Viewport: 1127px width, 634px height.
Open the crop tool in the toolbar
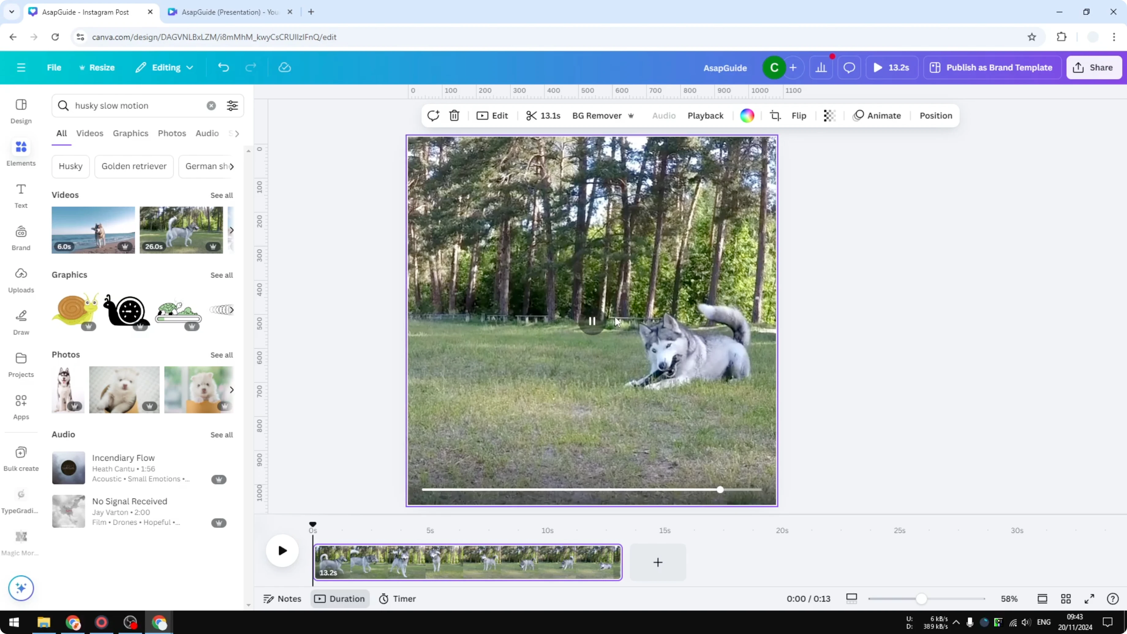(775, 115)
